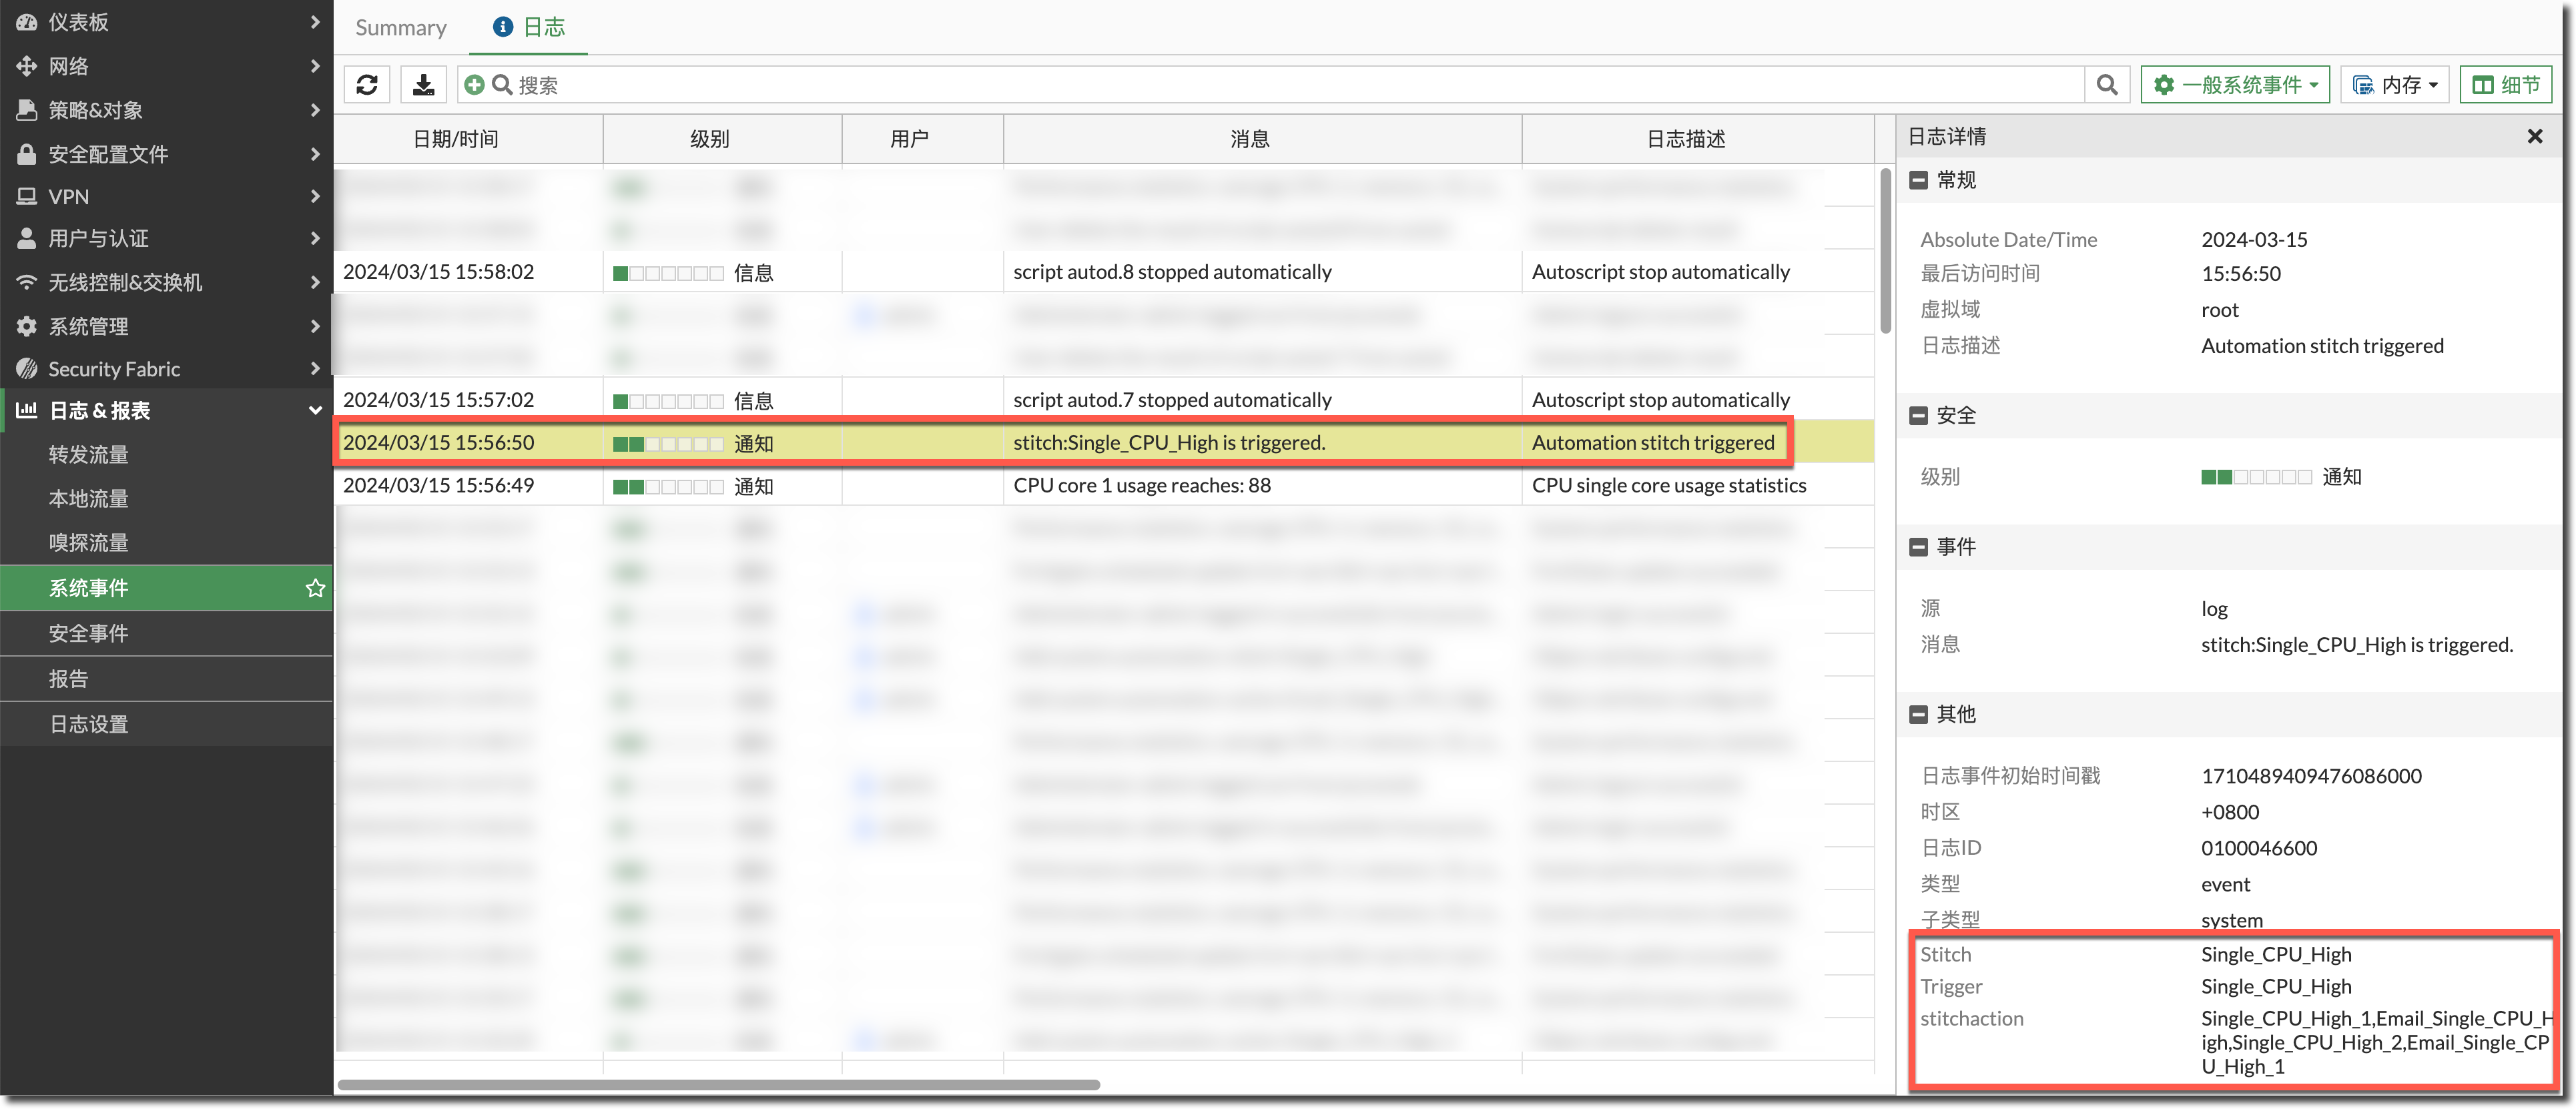Click the 安全配置文件 lock icon
The image size is (2576, 1109).
(27, 154)
